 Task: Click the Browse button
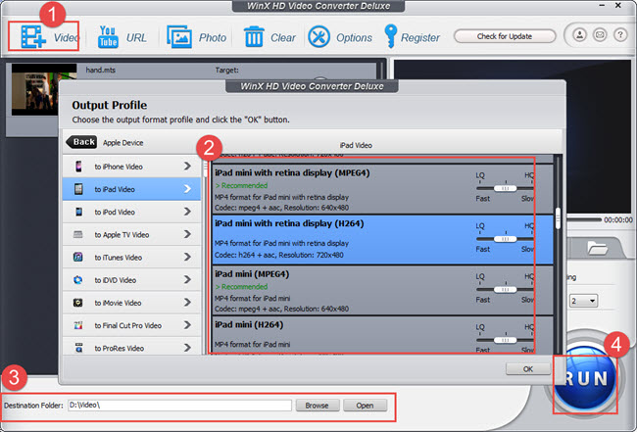pyautogui.click(x=317, y=406)
